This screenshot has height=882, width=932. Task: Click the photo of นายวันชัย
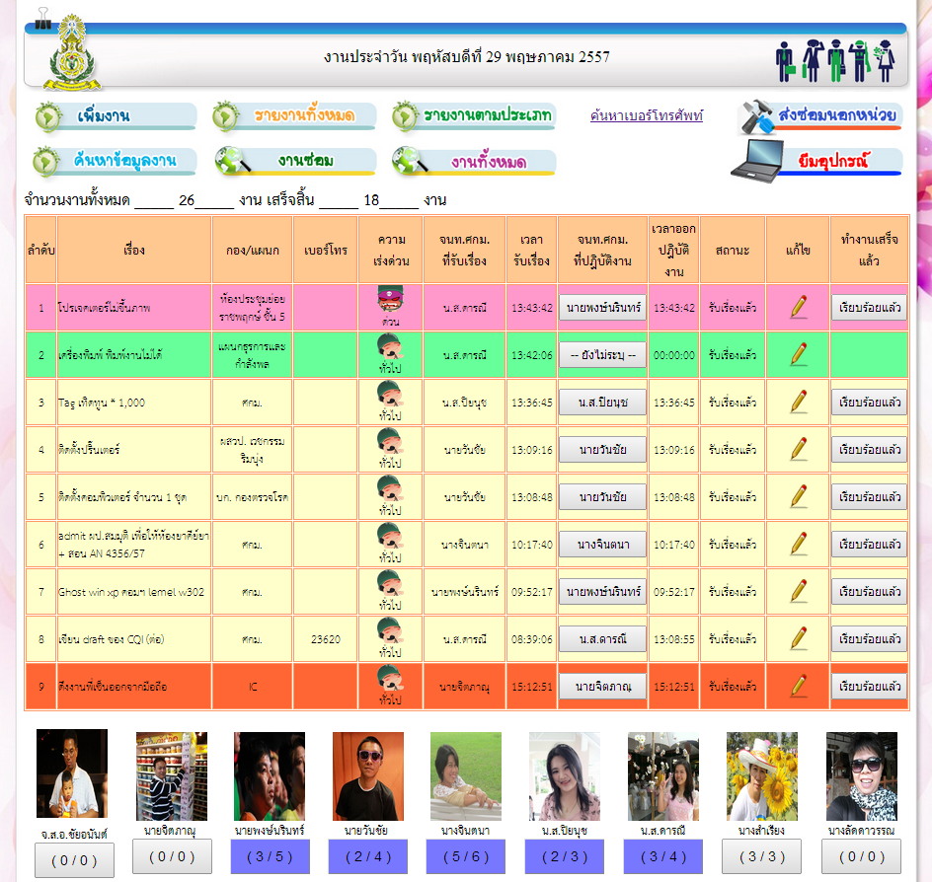367,776
